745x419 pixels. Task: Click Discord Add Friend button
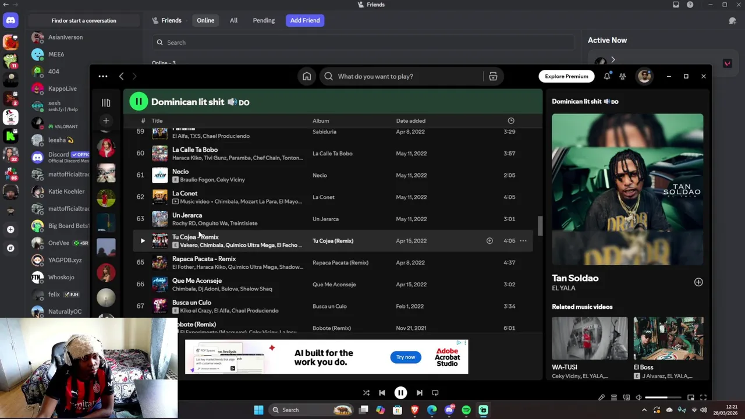coord(305,20)
